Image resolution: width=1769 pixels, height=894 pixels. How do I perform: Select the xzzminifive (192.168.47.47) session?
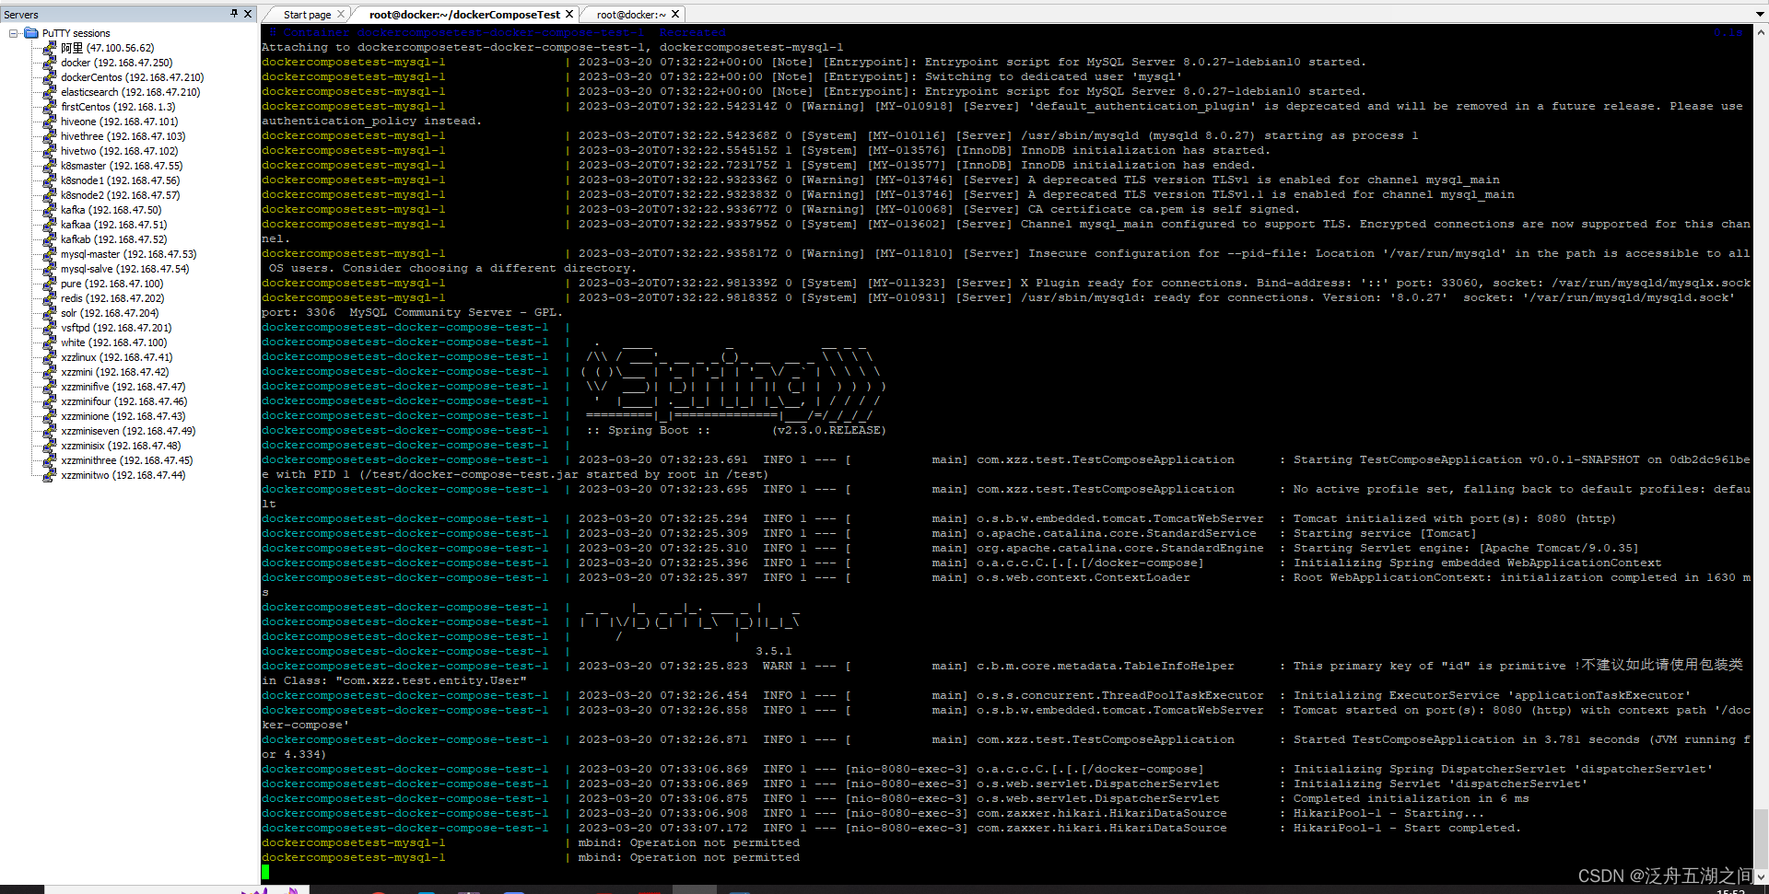click(123, 387)
